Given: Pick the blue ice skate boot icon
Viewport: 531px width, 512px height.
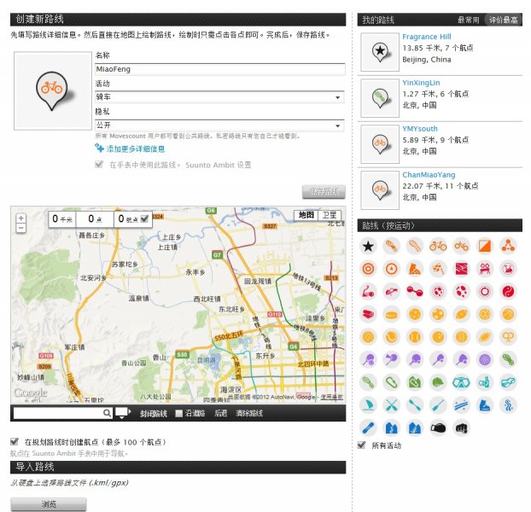Looking at the screenshot, I should pos(485,404).
